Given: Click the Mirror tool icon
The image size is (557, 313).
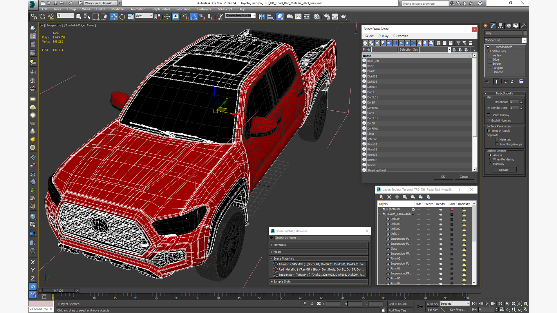Looking at the screenshot, I should click(x=262, y=17).
